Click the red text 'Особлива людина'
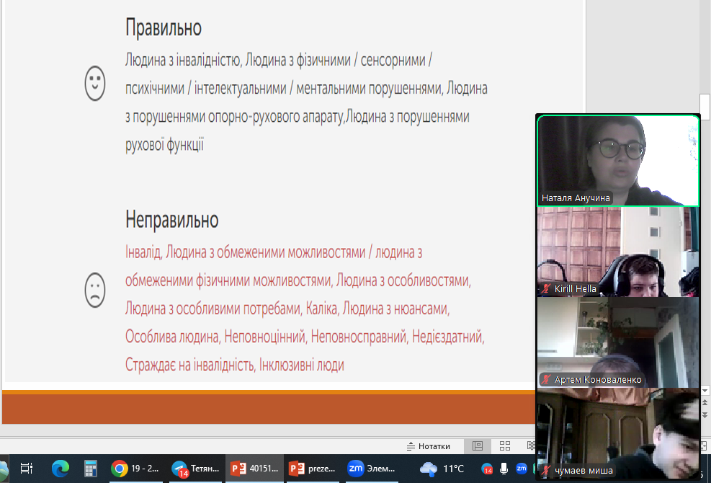This screenshot has height=483, width=711. 172,337
